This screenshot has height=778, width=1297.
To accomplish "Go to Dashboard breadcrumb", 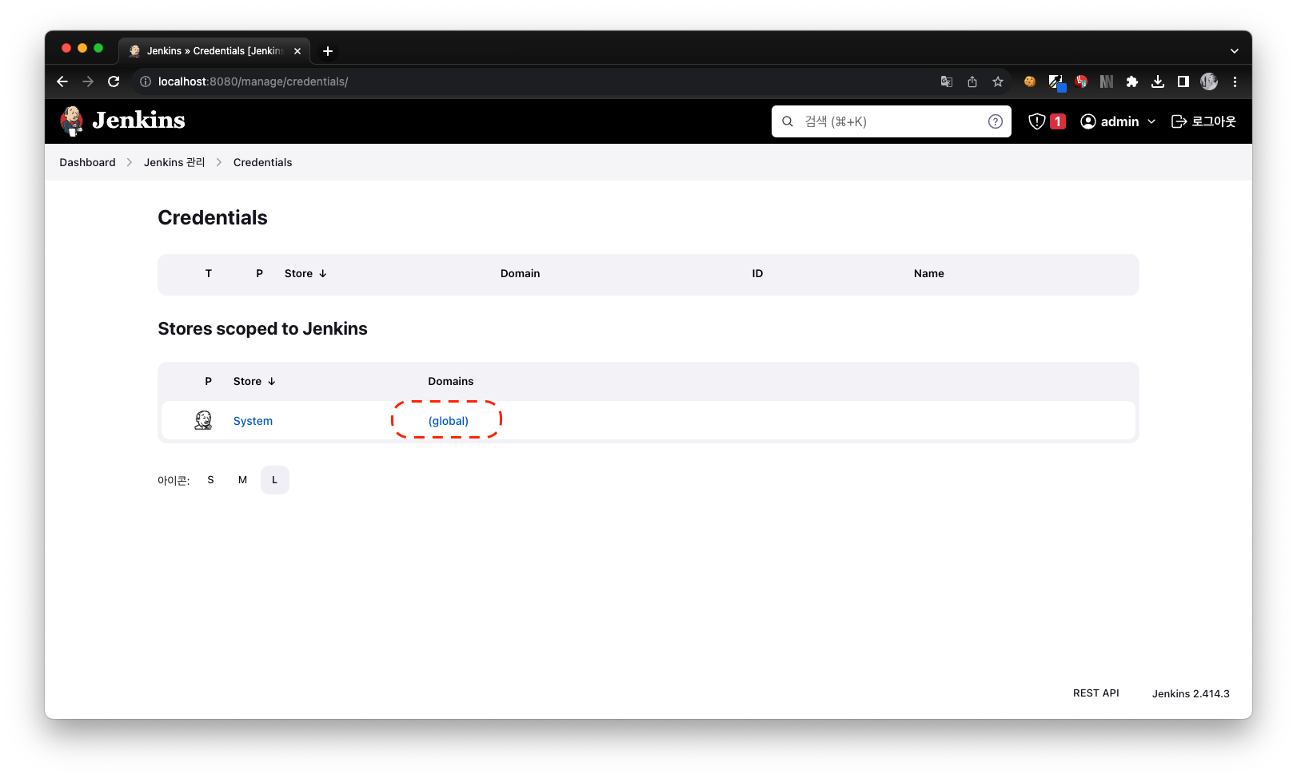I will pyautogui.click(x=87, y=162).
